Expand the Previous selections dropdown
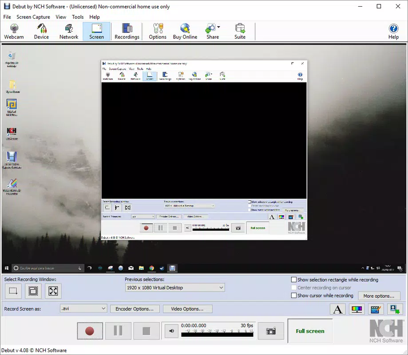408x355 pixels. click(175, 288)
